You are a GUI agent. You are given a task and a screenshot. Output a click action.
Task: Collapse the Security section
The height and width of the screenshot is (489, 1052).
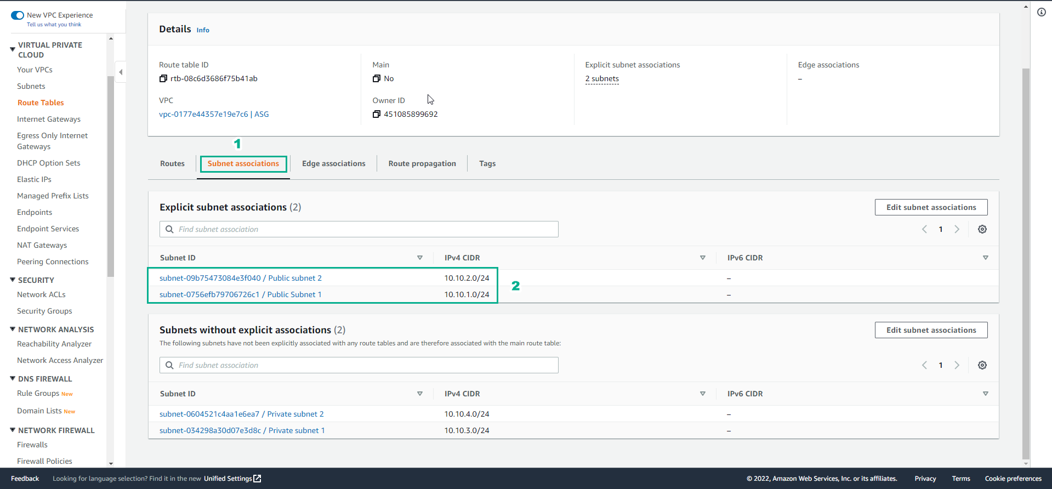click(x=12, y=280)
